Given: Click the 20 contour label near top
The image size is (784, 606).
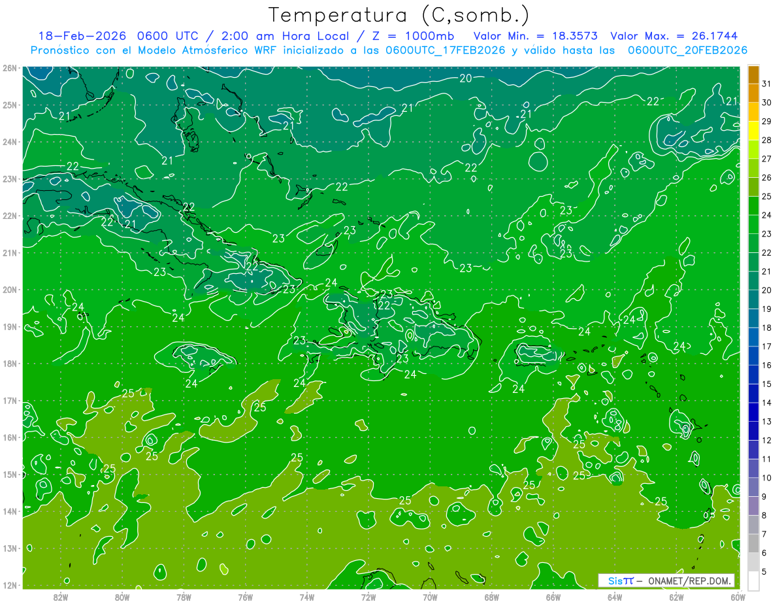Looking at the screenshot, I should [466, 78].
